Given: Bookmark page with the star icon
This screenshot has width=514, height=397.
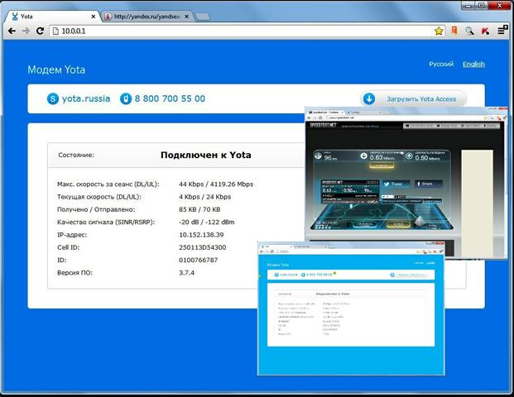Looking at the screenshot, I should click(439, 31).
